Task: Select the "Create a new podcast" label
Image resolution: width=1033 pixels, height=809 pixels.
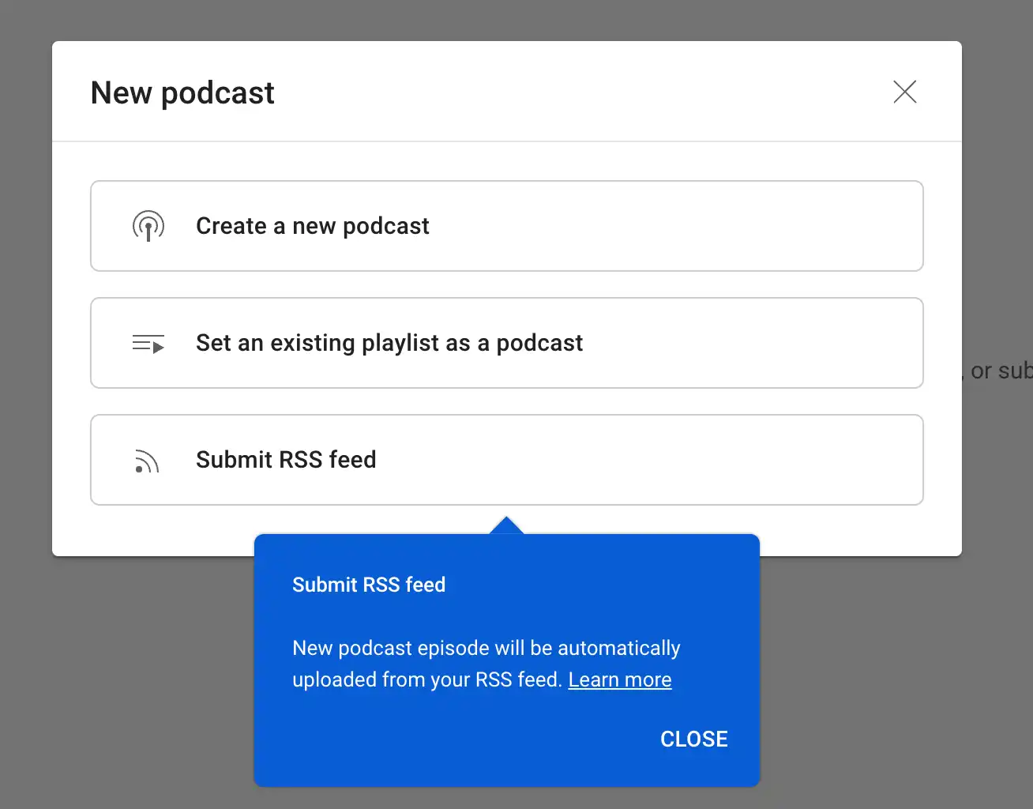Action: point(313,226)
